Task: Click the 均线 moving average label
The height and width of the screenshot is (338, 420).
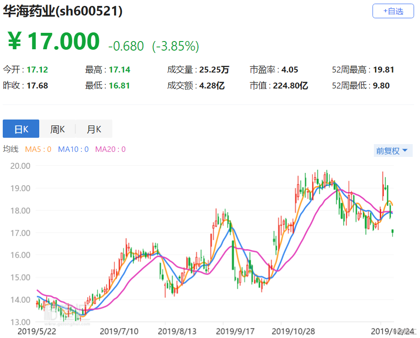Action: [x=10, y=149]
